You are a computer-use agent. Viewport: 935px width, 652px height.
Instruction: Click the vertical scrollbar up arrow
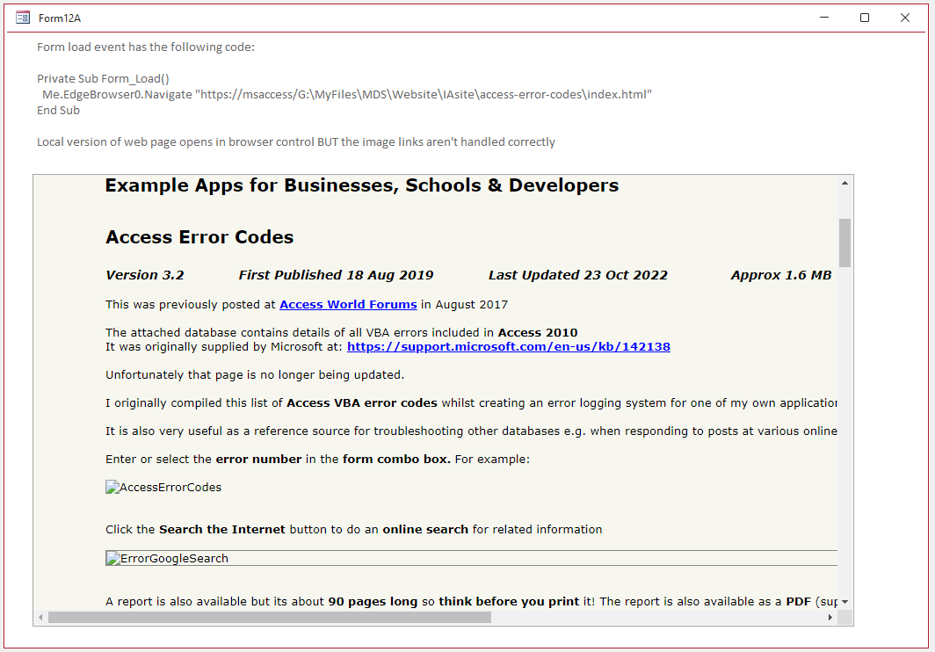[x=845, y=183]
